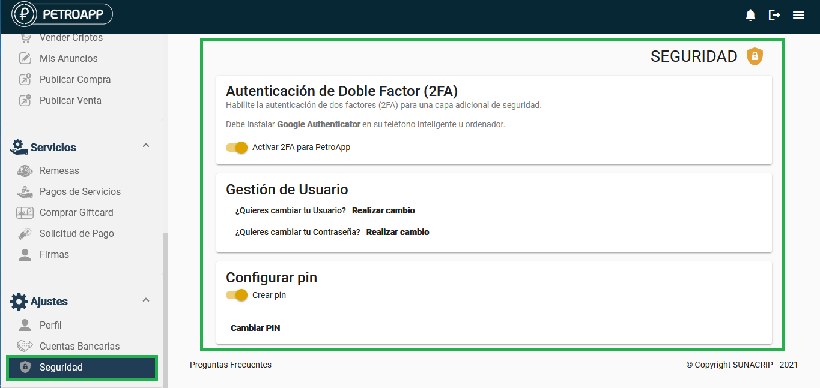Click the Cambiar PIN button

[255, 328]
